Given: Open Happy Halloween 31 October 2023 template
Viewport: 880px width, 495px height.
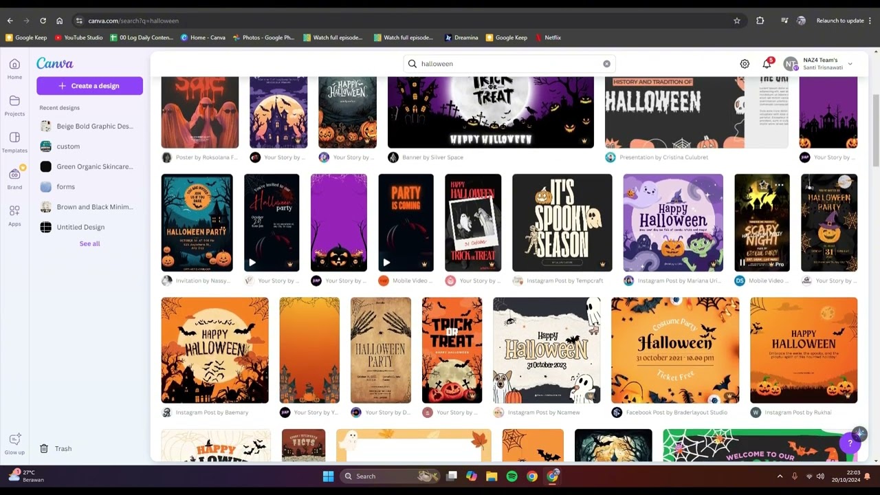Looking at the screenshot, I should (547, 351).
